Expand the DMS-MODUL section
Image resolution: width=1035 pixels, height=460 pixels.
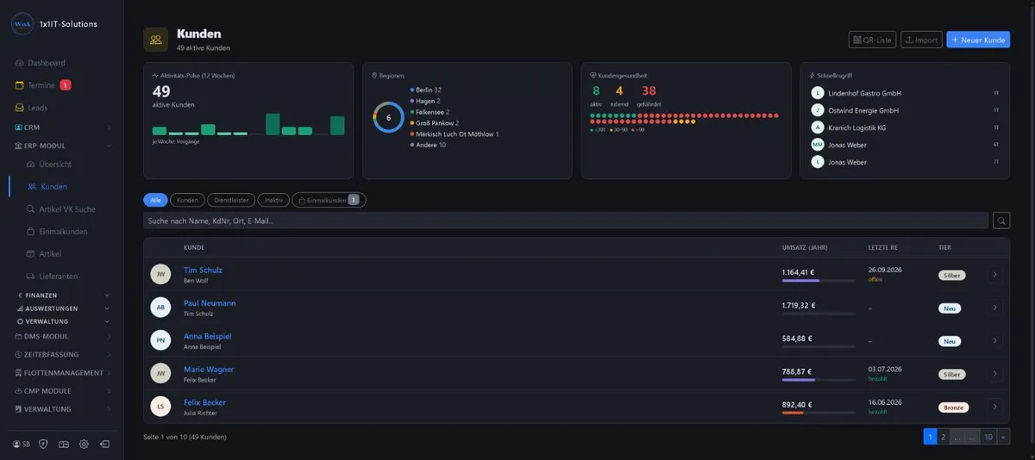point(62,336)
